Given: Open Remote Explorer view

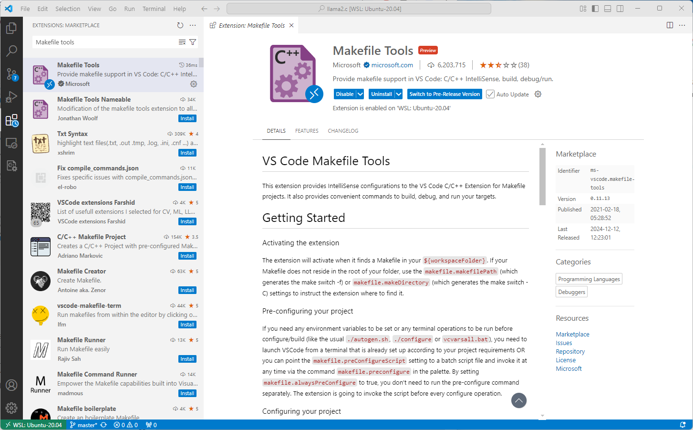Looking at the screenshot, I should (11, 143).
